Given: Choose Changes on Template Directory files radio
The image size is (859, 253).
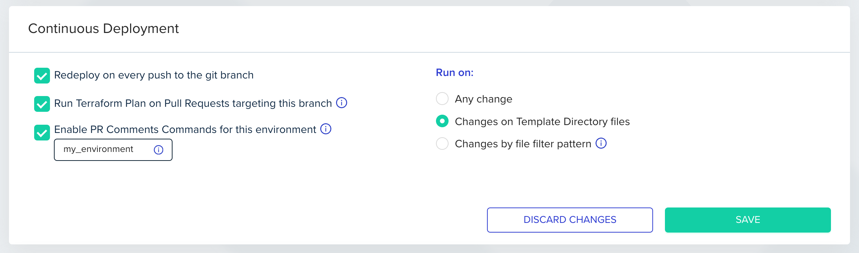Looking at the screenshot, I should point(442,121).
